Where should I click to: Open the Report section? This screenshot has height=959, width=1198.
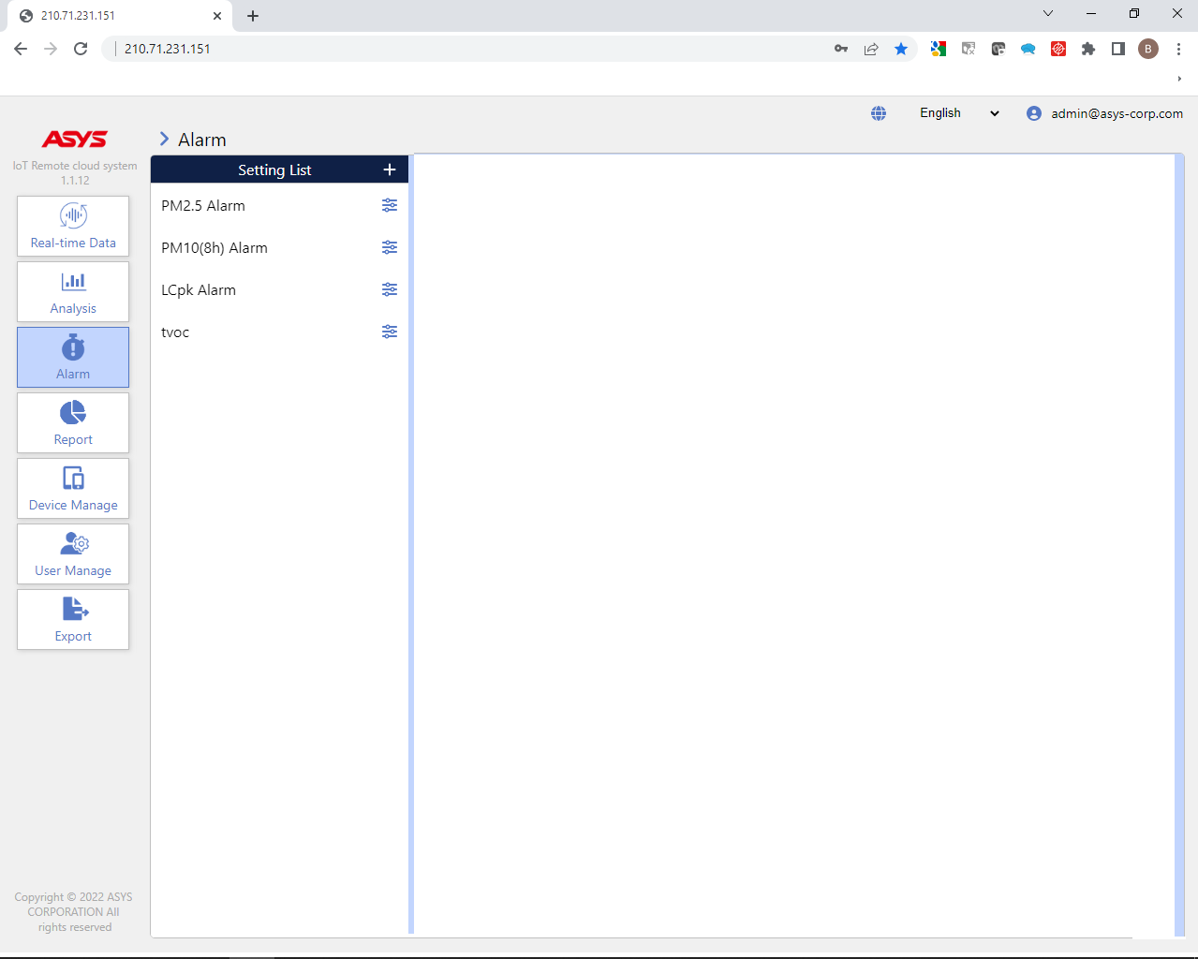point(73,422)
